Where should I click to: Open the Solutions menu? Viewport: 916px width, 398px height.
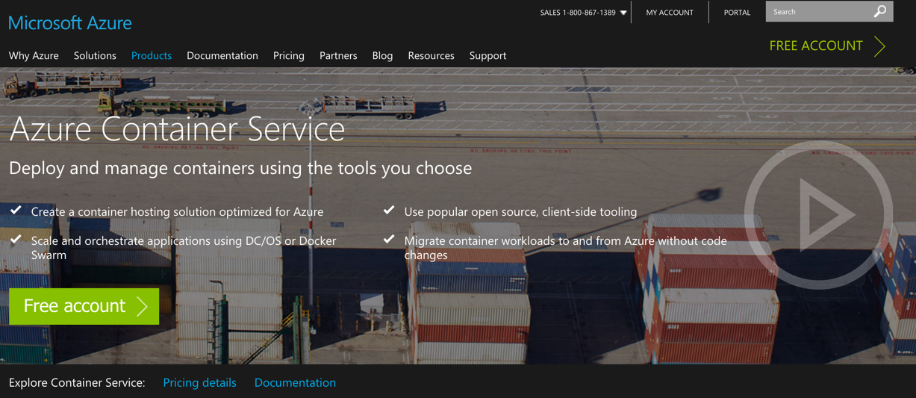pyautogui.click(x=95, y=56)
